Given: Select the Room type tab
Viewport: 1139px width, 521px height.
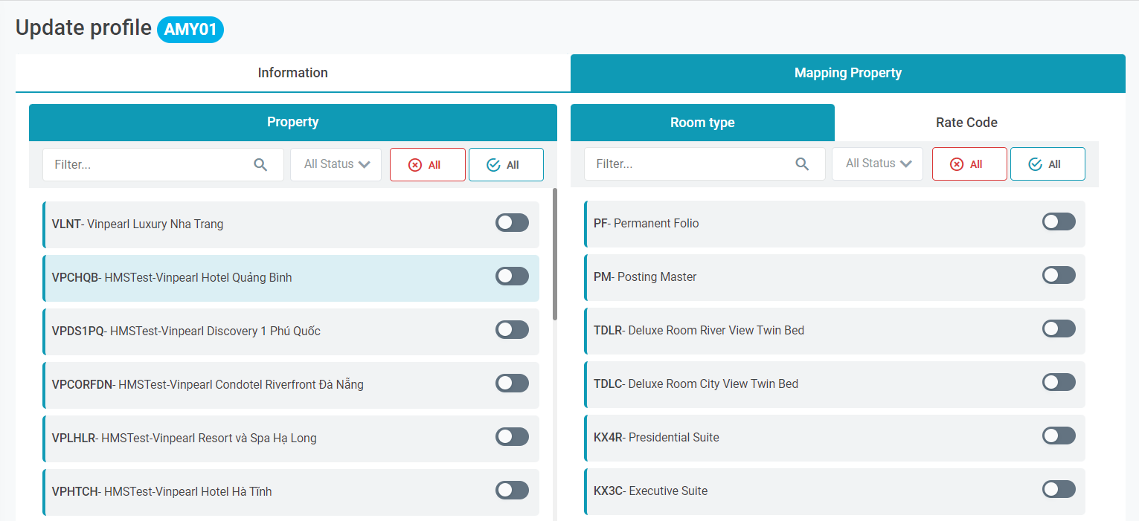Looking at the screenshot, I should (702, 123).
